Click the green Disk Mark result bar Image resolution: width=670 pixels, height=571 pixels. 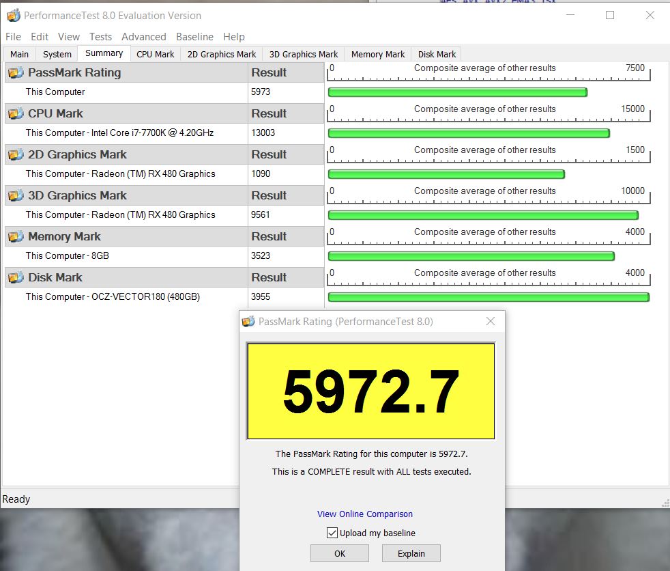tap(488, 297)
